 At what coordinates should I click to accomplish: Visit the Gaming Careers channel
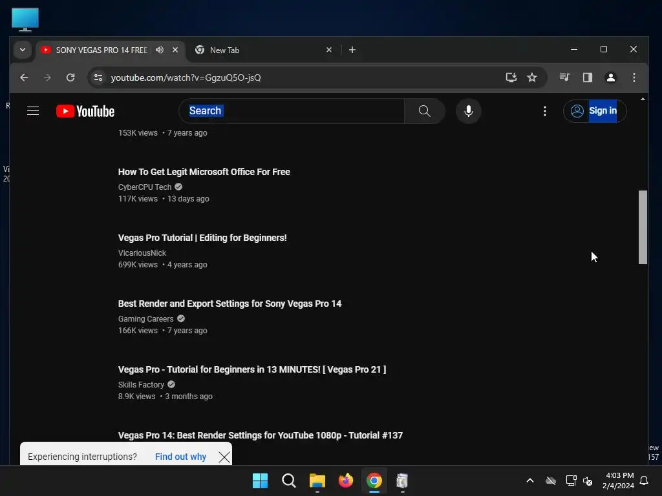click(145, 318)
